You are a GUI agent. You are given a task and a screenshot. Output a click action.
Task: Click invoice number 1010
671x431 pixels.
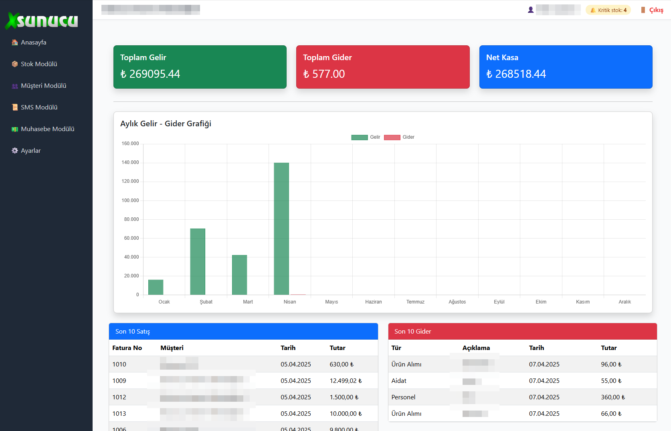(x=119, y=364)
